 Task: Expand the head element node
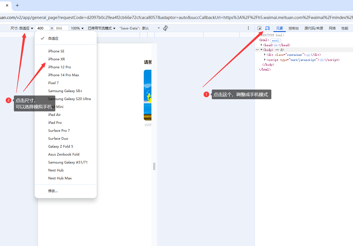(261, 45)
